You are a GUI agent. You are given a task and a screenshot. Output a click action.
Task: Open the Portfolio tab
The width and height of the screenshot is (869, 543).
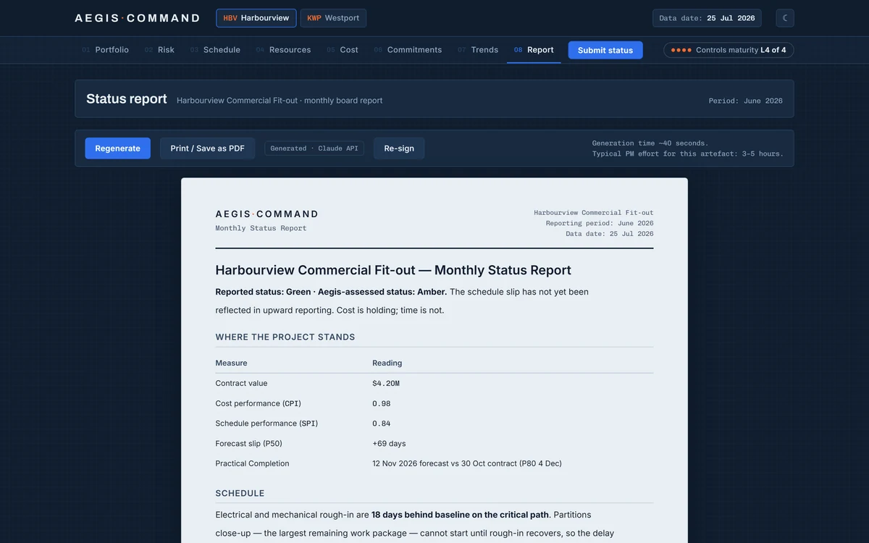(x=105, y=50)
